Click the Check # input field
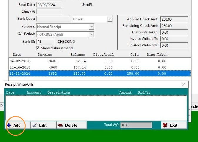This screenshot has height=142, width=198. click(49, 12)
